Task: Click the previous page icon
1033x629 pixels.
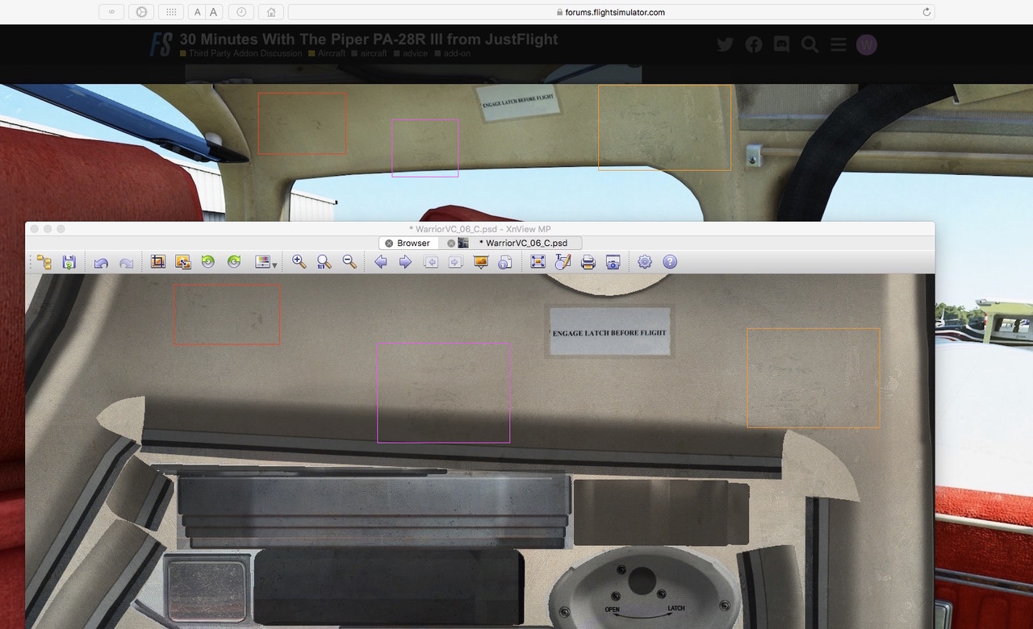Action: (x=431, y=262)
